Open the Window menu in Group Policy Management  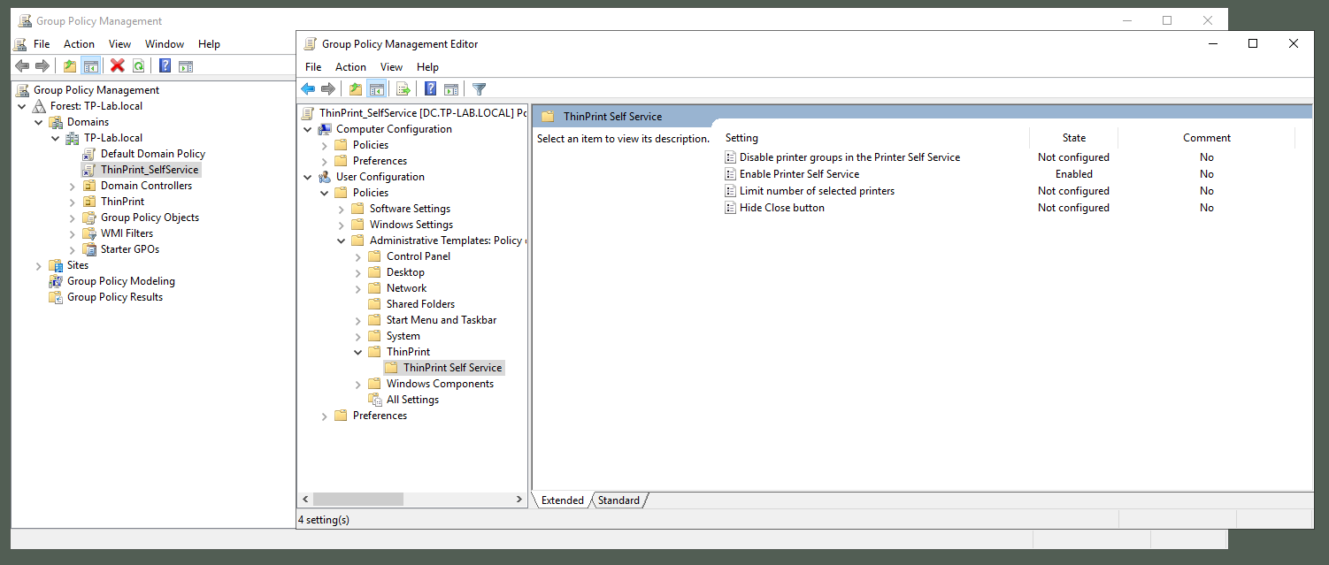pyautogui.click(x=165, y=44)
